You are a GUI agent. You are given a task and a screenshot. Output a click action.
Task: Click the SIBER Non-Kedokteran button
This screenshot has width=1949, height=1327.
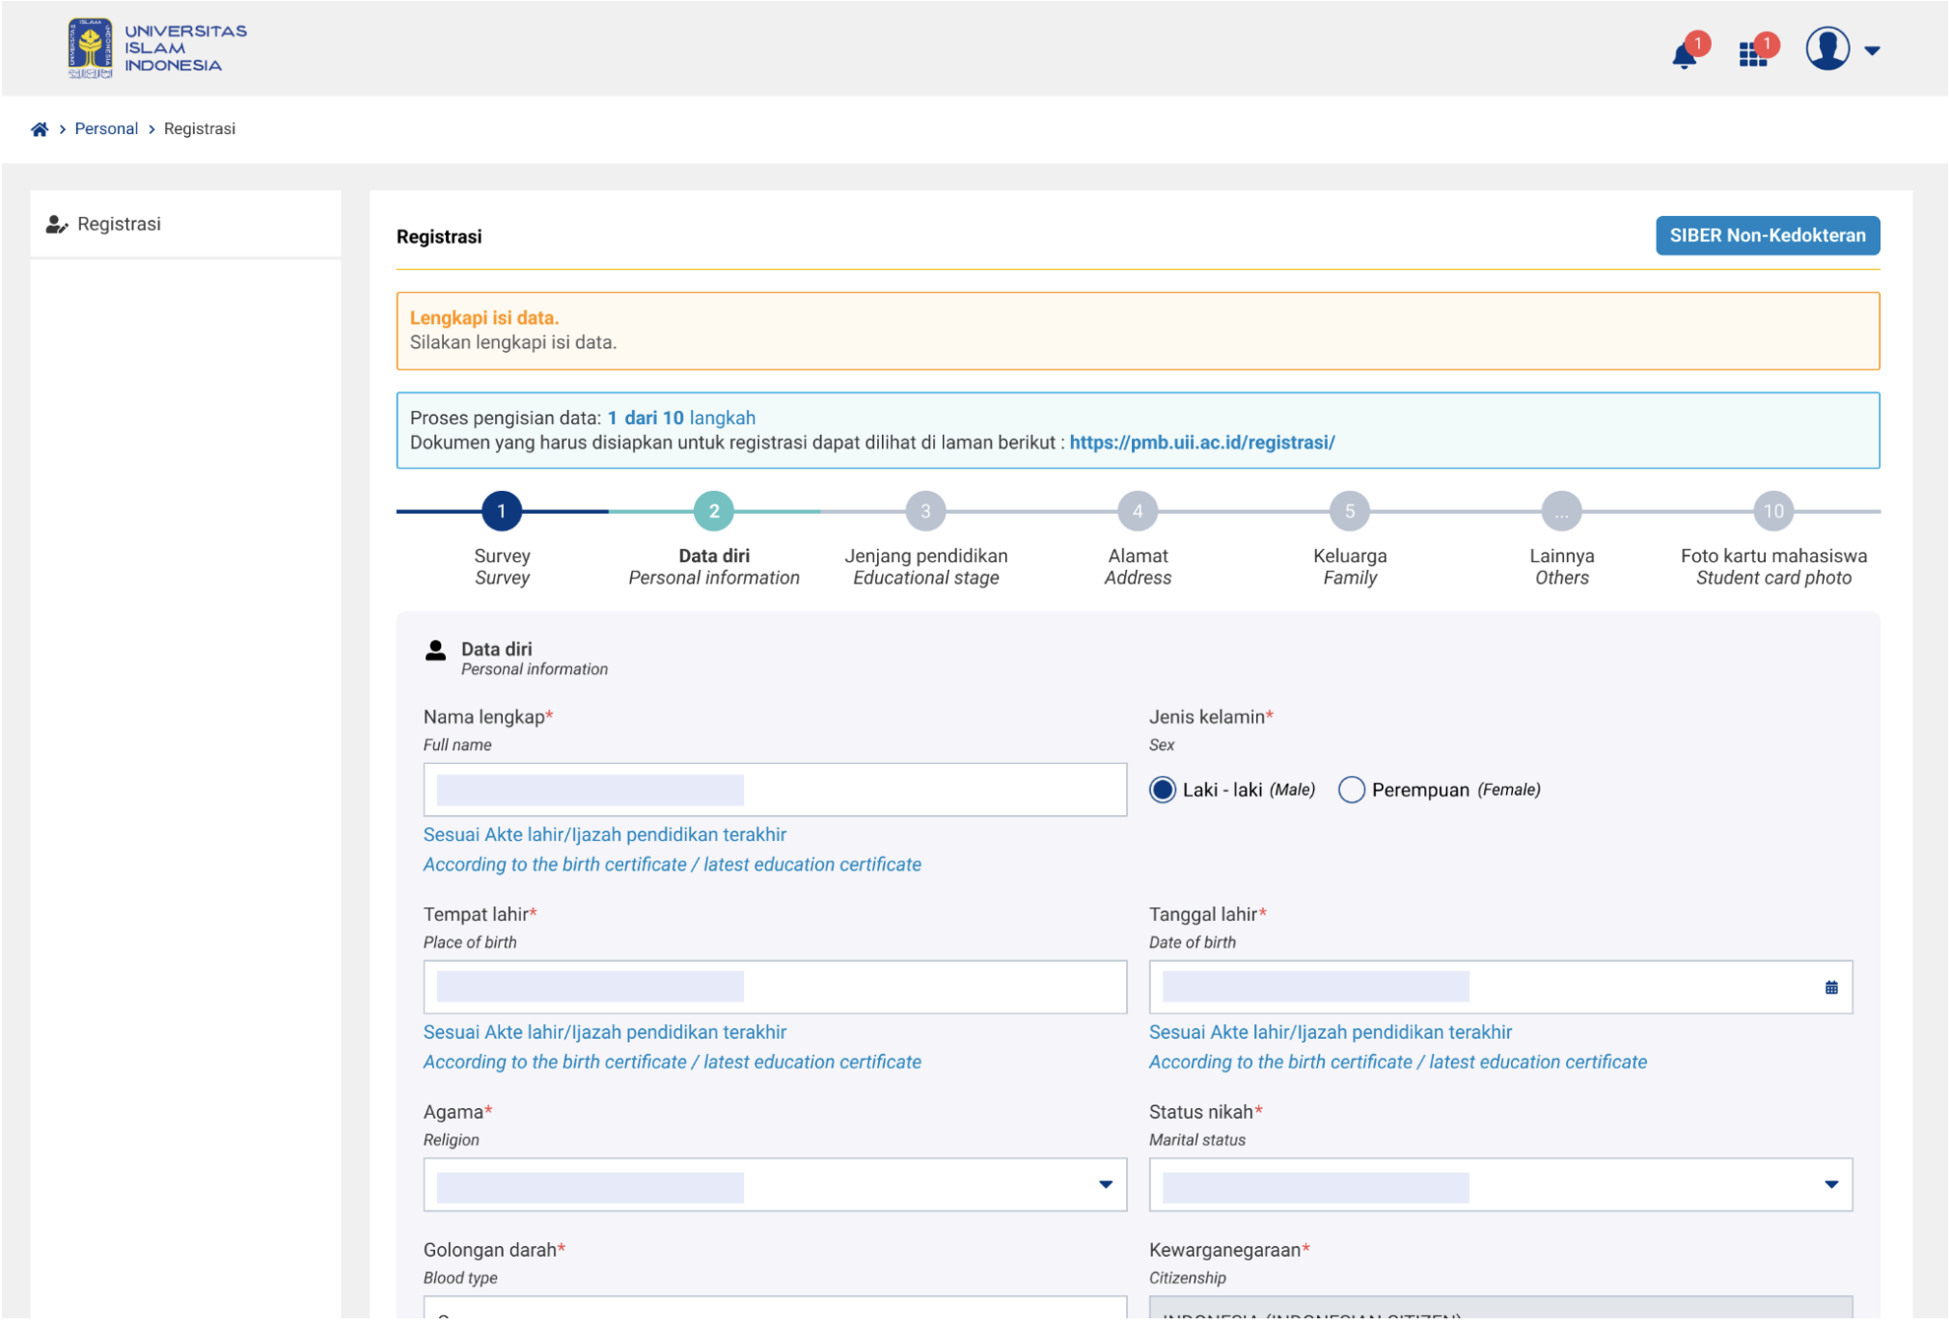pyautogui.click(x=1767, y=235)
